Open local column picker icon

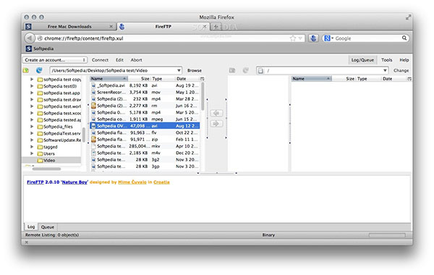pos(202,79)
